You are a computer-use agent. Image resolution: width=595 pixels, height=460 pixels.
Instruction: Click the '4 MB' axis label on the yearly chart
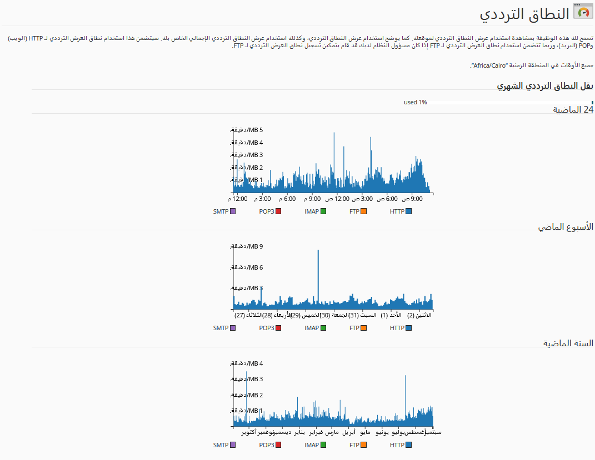[247, 364]
